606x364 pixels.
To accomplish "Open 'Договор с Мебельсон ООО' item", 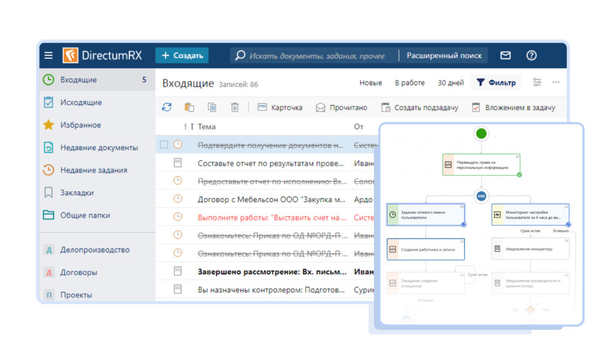I will pyautogui.click(x=271, y=200).
